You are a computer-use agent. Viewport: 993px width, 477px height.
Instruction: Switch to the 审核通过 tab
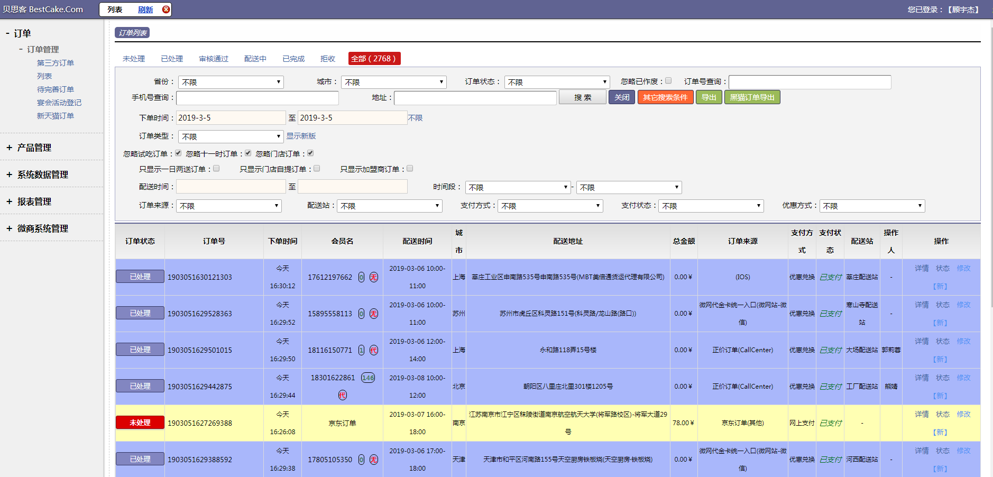click(214, 59)
